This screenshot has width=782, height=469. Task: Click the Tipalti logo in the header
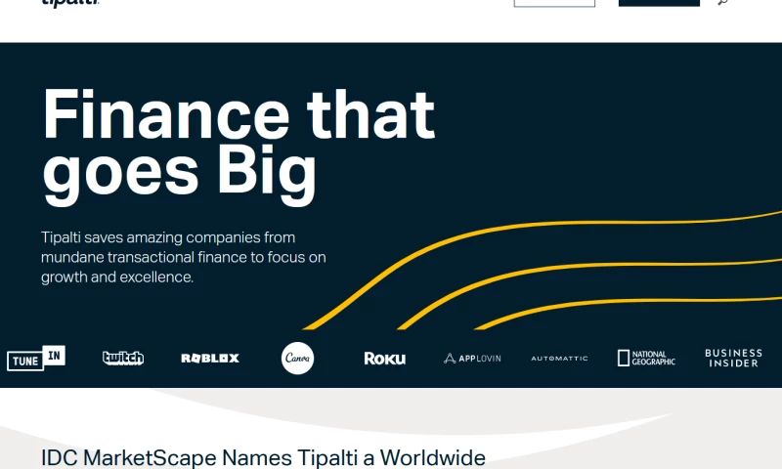(x=70, y=3)
